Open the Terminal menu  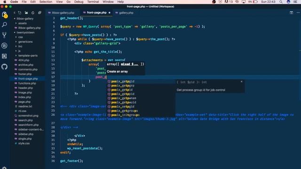[93, 2]
